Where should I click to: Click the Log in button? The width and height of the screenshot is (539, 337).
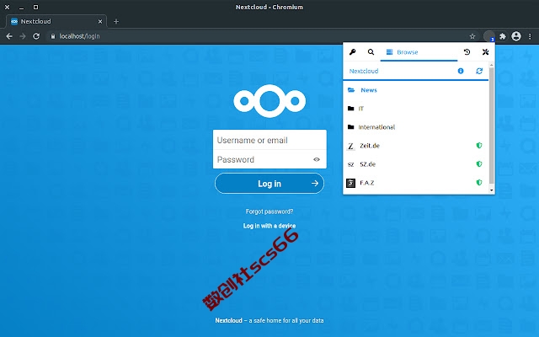[269, 184]
